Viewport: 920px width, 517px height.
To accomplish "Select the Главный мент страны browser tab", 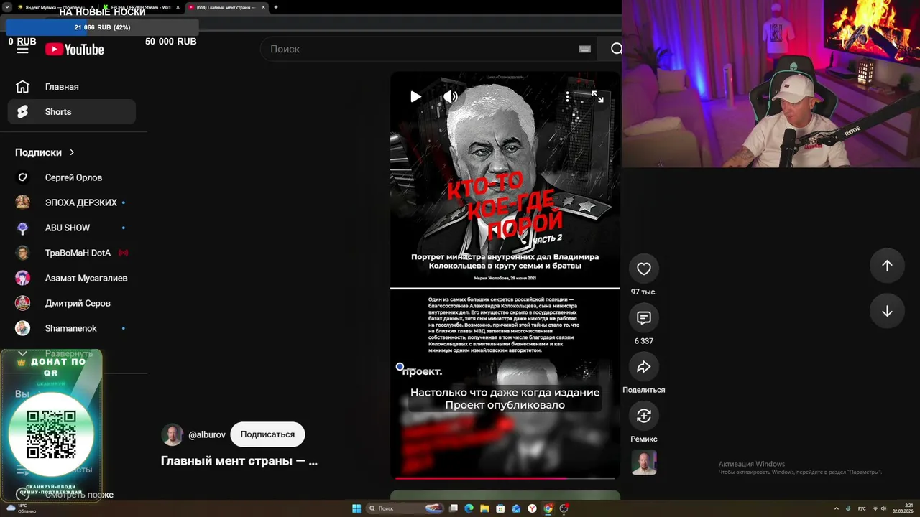I will click(x=226, y=7).
